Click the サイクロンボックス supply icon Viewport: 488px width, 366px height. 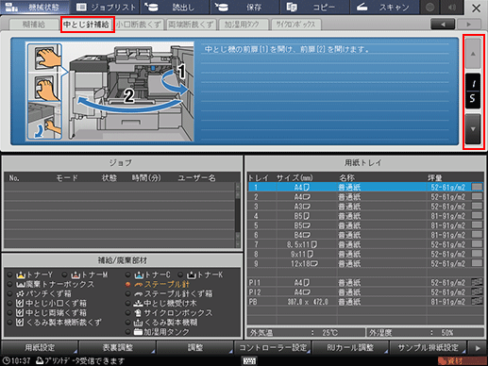pos(138,313)
